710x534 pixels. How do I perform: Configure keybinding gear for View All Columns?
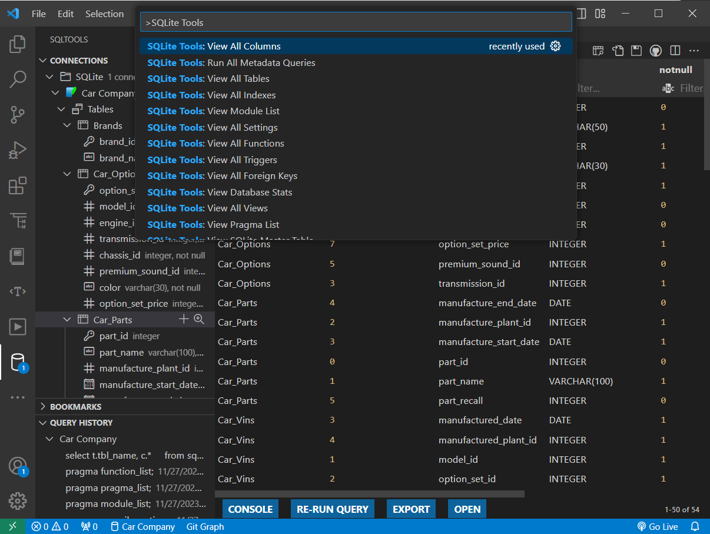[x=555, y=46]
